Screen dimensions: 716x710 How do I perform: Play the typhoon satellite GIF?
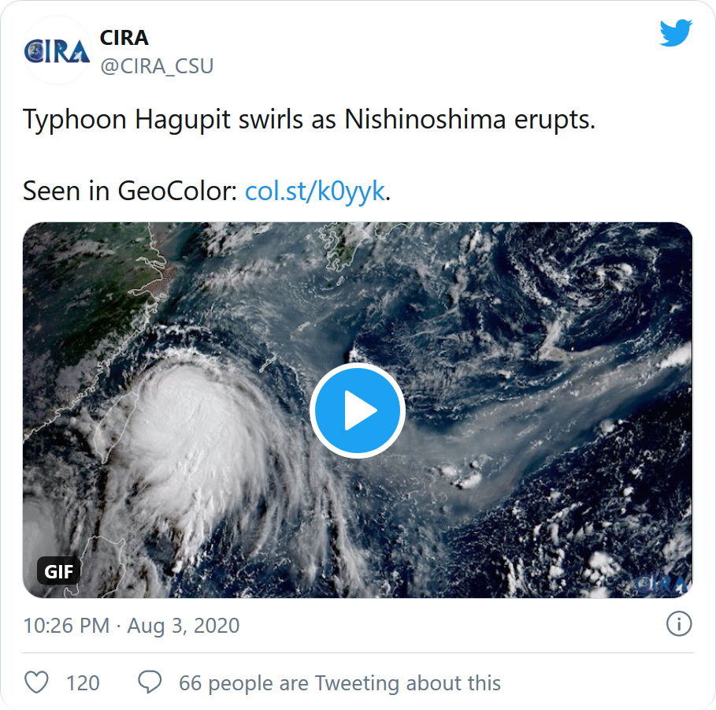[x=357, y=411]
